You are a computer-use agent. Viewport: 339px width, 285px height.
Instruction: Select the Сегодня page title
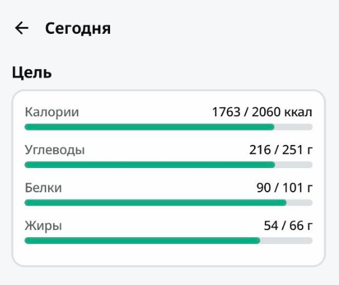(x=78, y=29)
